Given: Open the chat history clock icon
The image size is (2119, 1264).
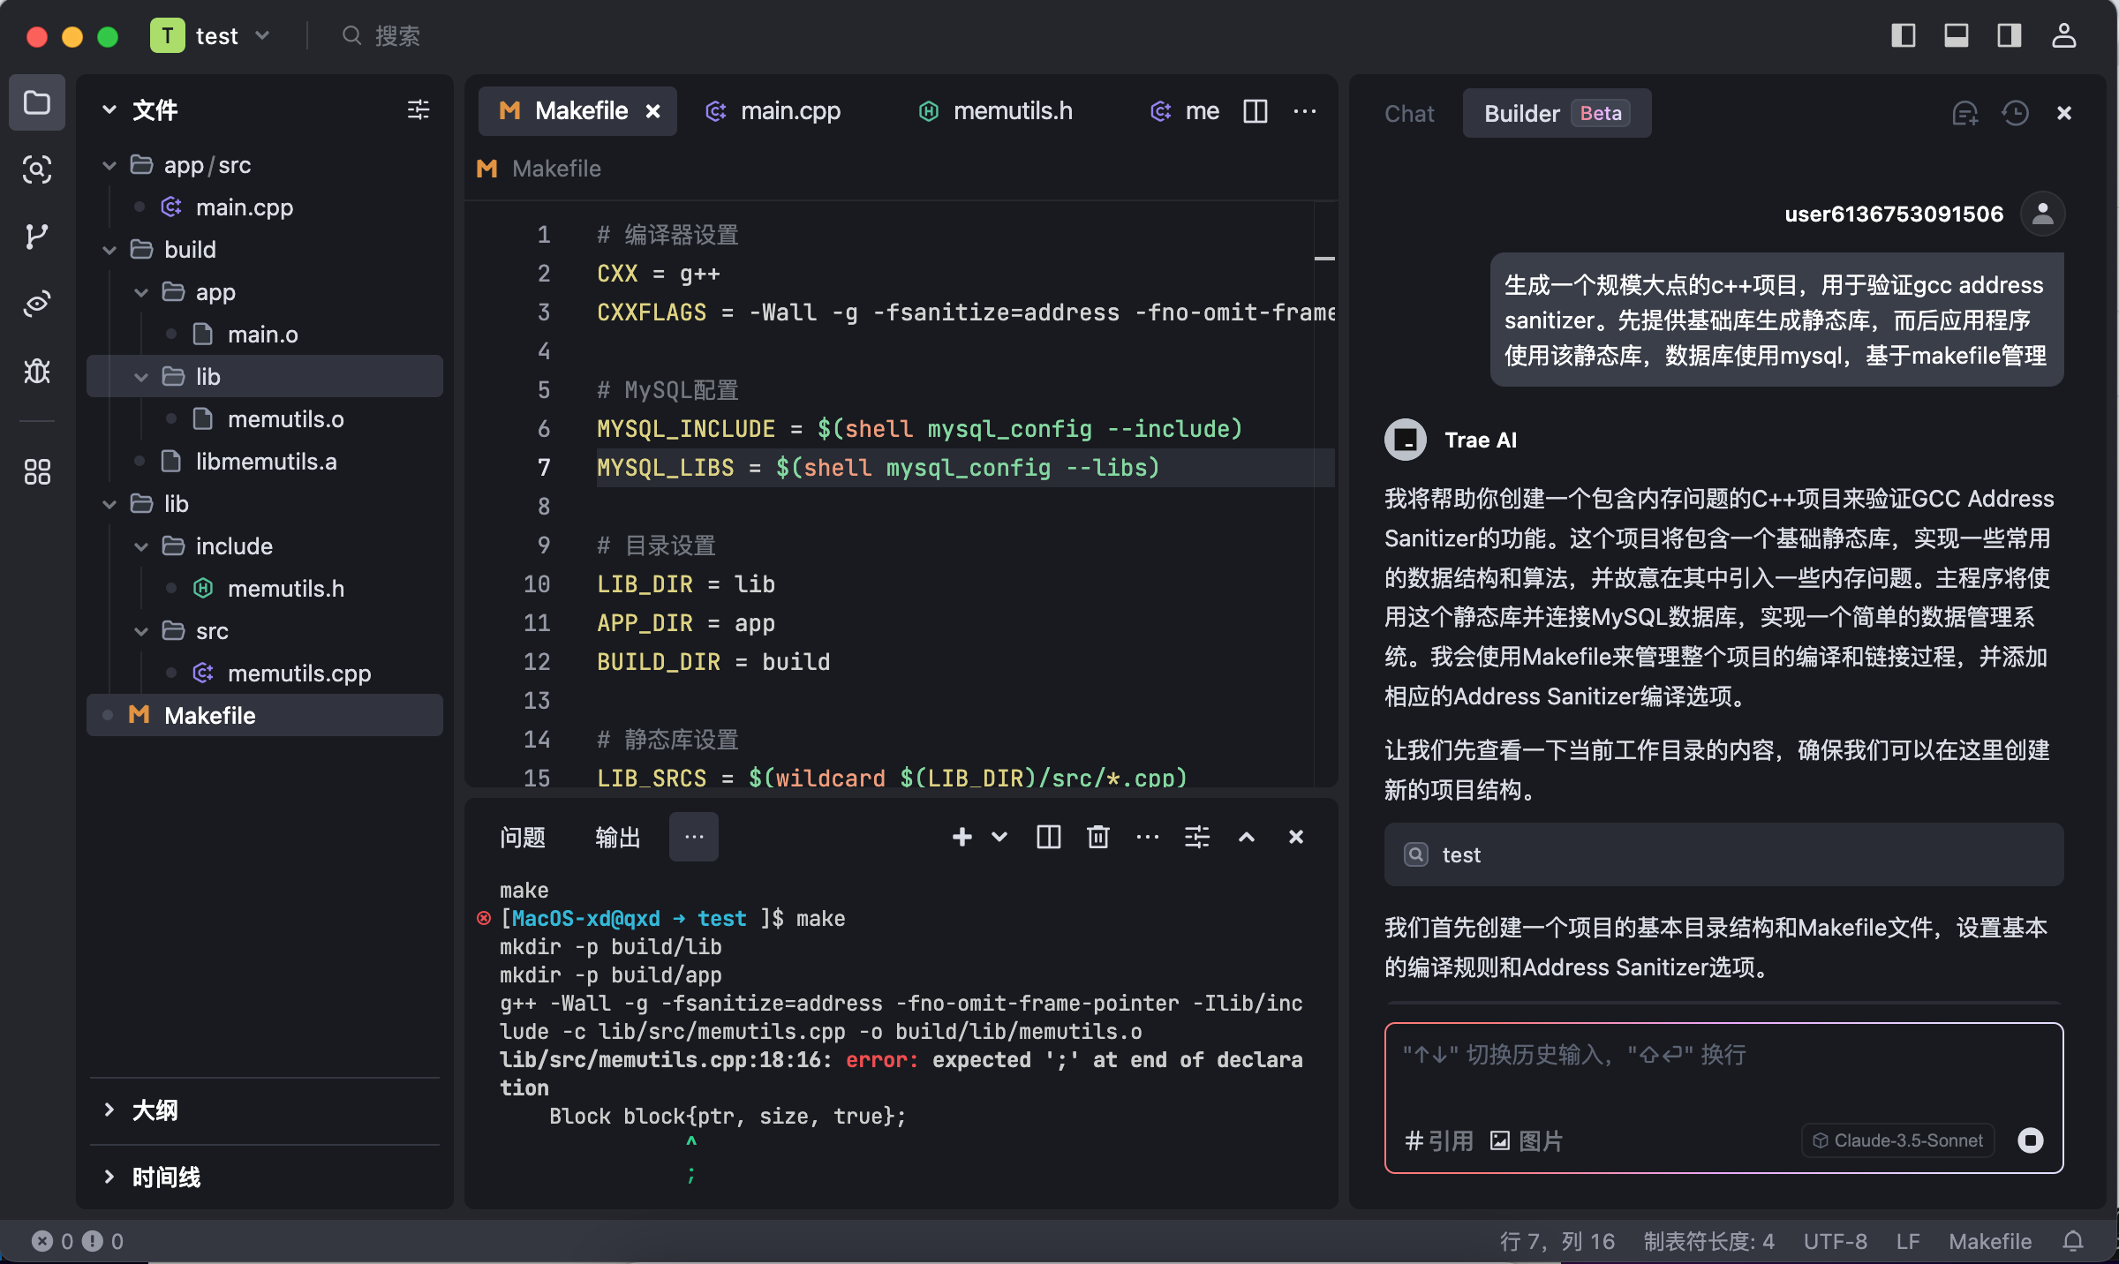Looking at the screenshot, I should click(2015, 113).
